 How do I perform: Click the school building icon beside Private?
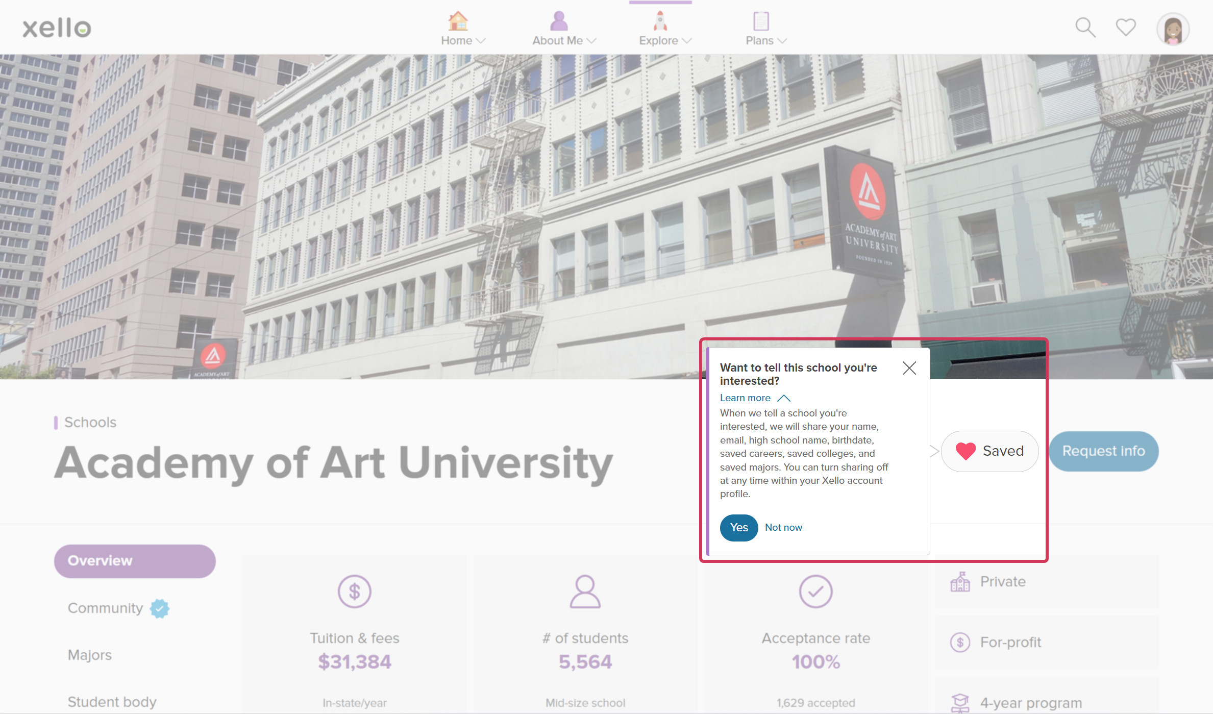tap(960, 581)
